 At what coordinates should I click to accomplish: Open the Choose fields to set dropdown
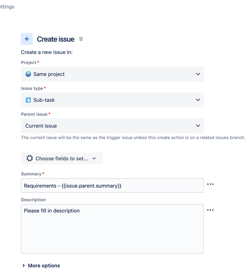62,158
